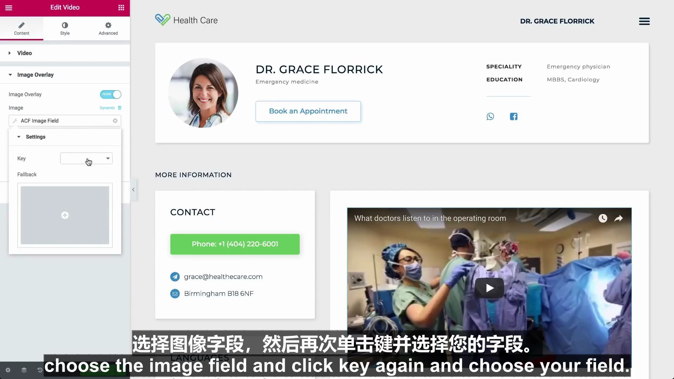Remove ACF Image Field dynamic binding
Image resolution: width=674 pixels, height=379 pixels.
click(115, 120)
